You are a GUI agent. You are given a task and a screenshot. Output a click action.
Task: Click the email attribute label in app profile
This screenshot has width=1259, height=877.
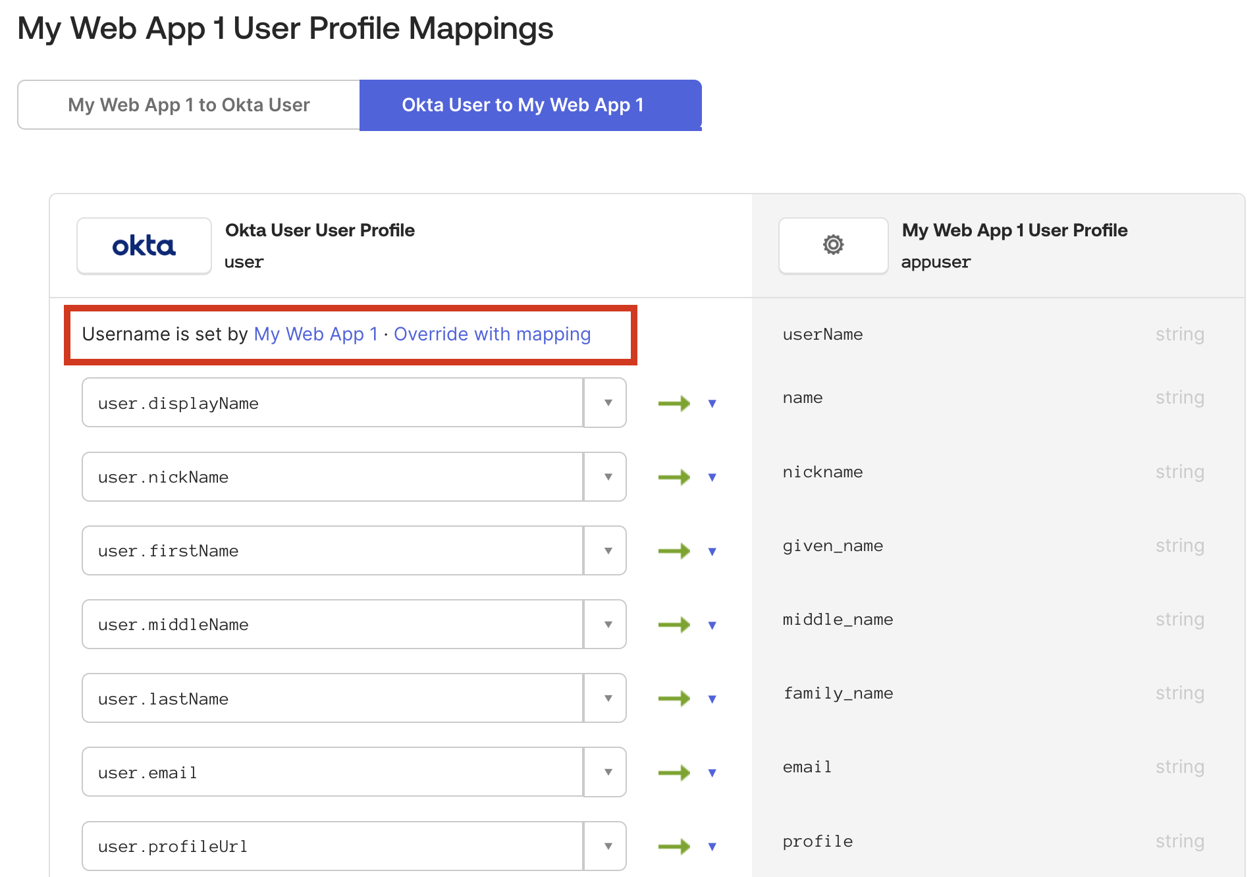pos(807,767)
